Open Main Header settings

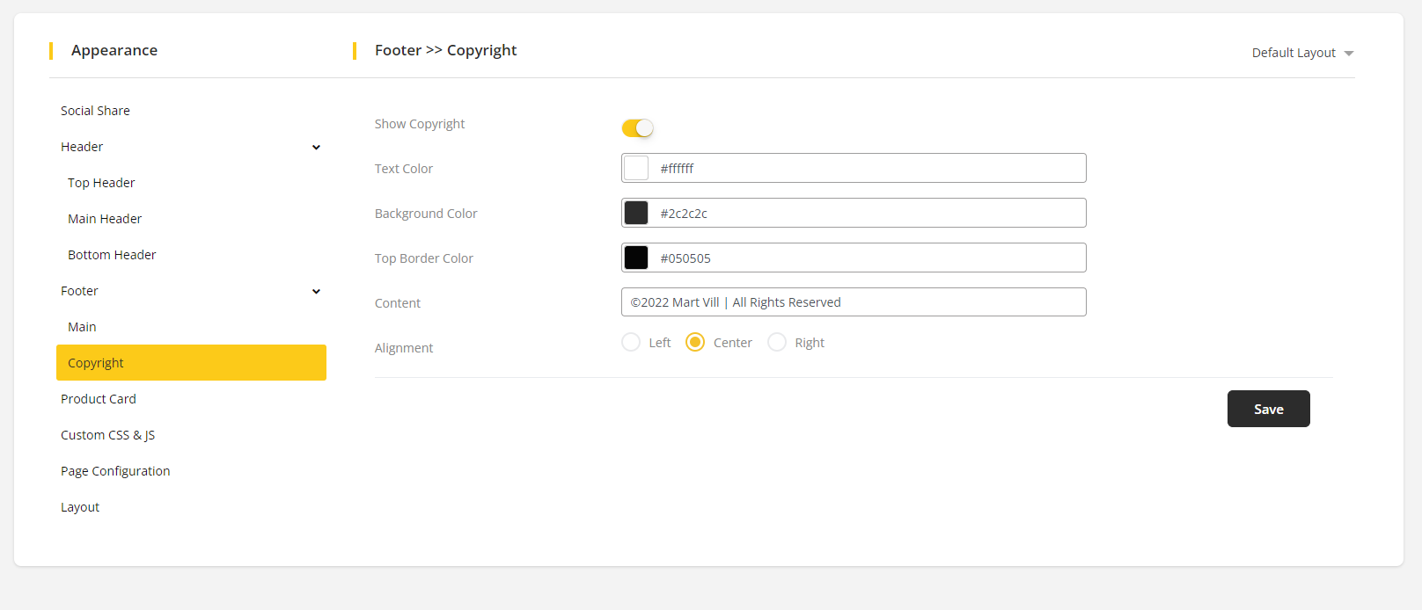coord(105,219)
